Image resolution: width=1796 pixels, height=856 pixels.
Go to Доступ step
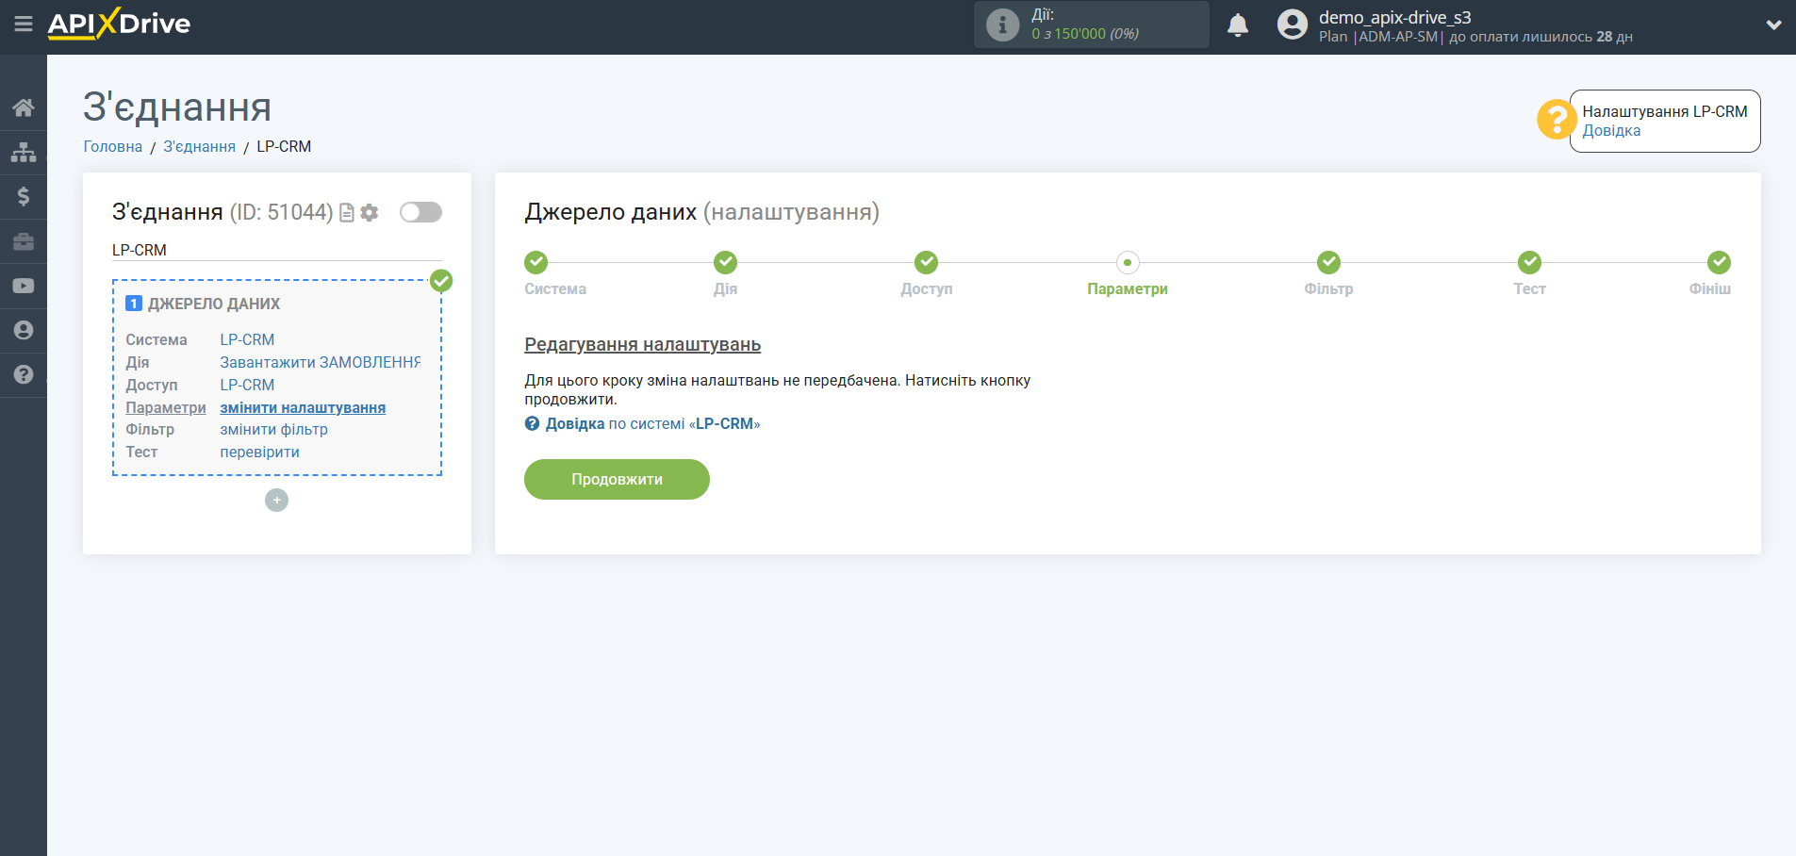coord(927,262)
